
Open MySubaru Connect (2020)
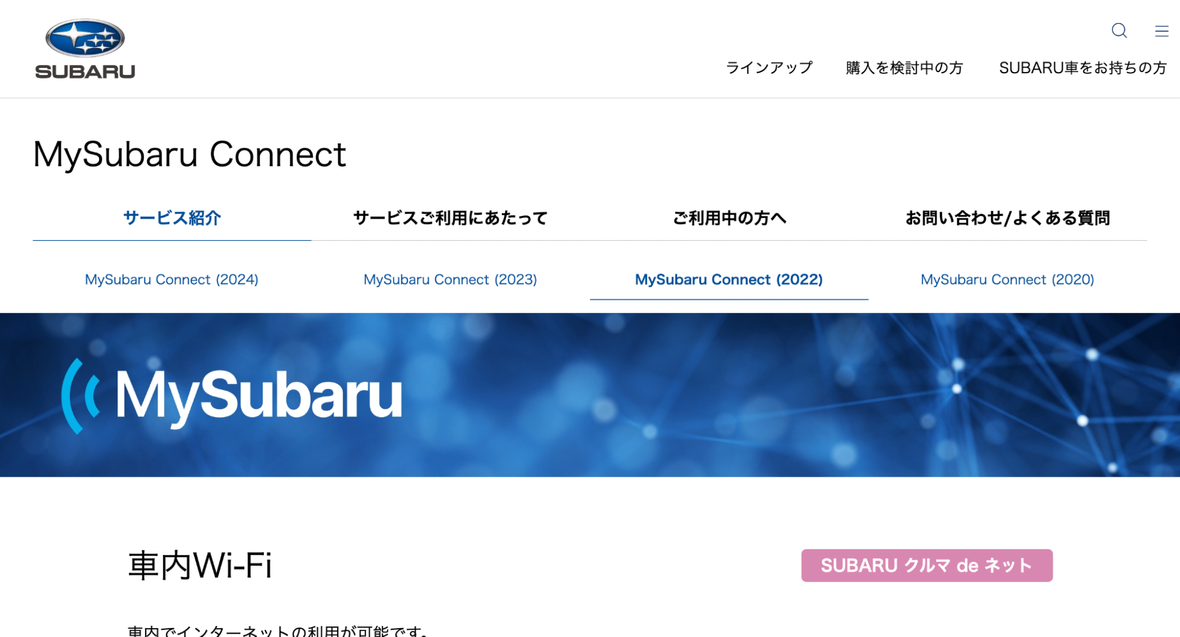[1007, 279]
